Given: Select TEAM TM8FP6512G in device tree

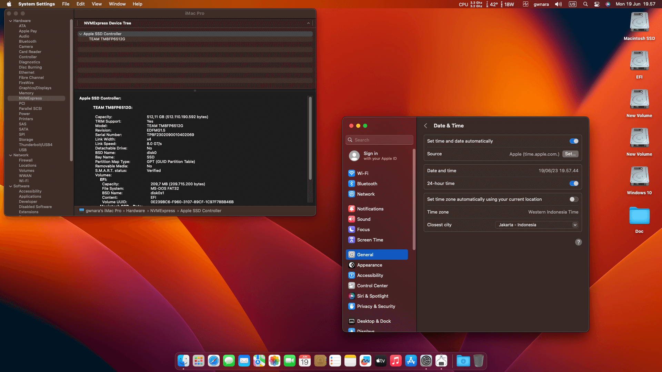Looking at the screenshot, I should click(107, 39).
